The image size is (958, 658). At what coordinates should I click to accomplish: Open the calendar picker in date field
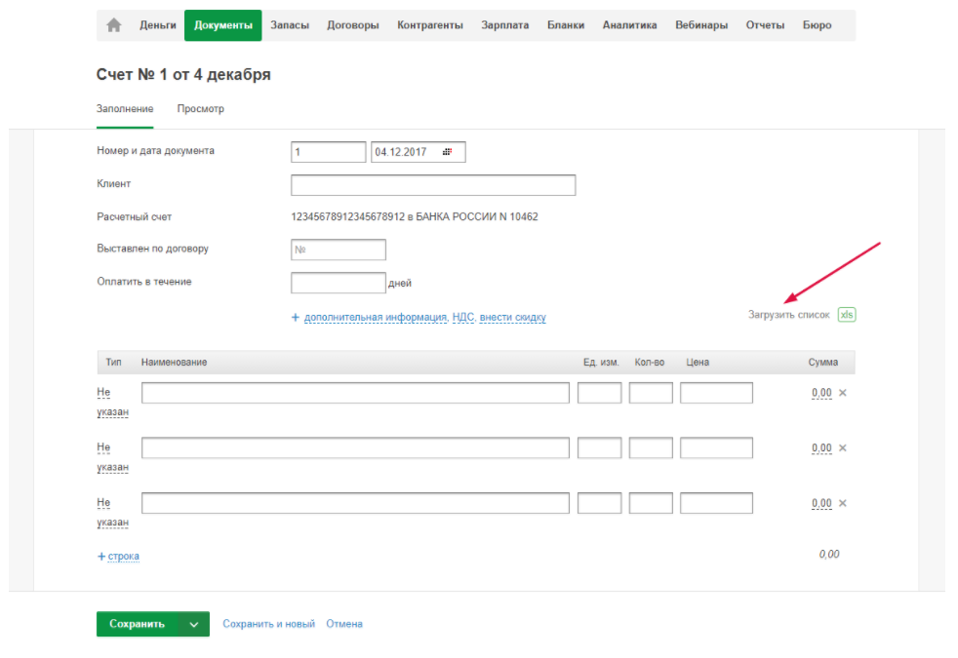(x=448, y=152)
